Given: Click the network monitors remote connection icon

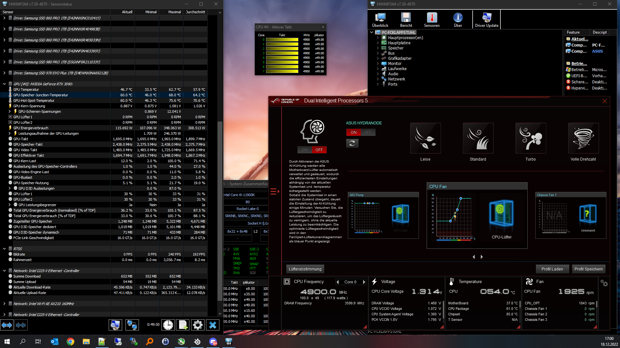Looking at the screenshot, I should point(132,325).
